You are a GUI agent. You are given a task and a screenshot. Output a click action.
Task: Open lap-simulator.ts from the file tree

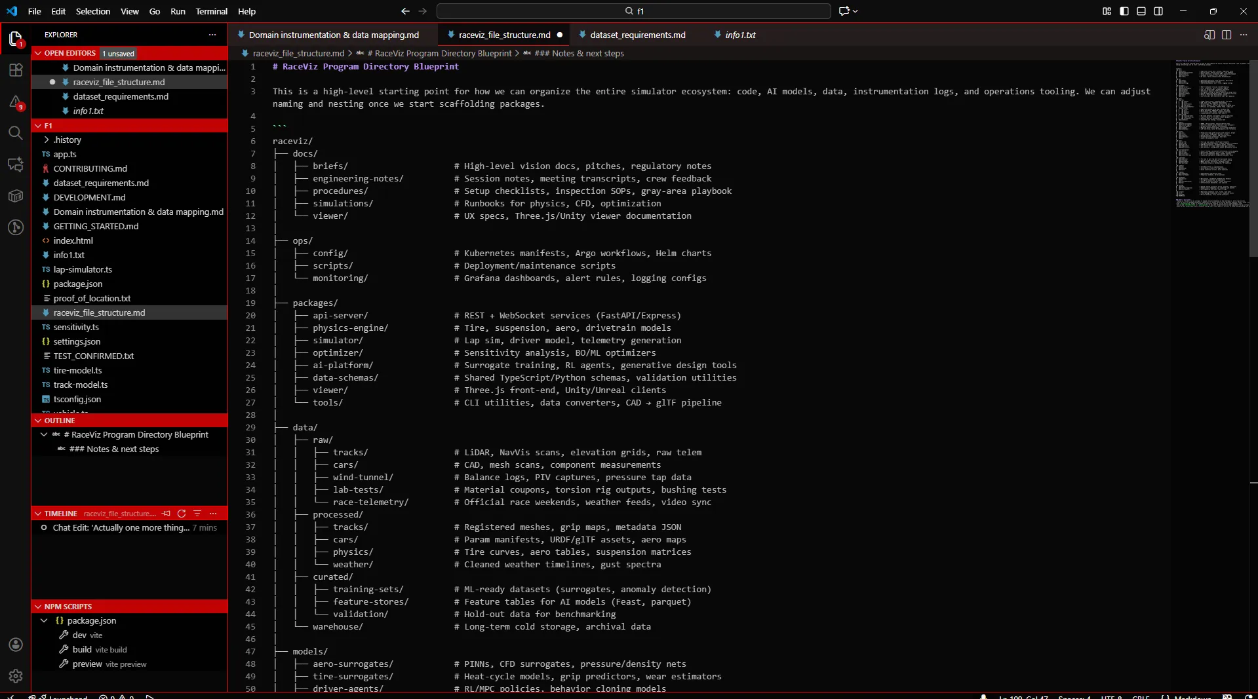pos(83,269)
